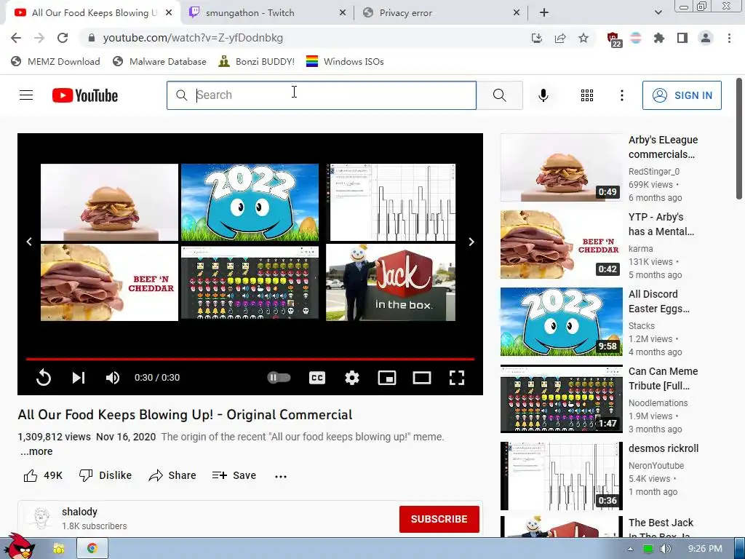Click the search magnifier button

coord(499,95)
